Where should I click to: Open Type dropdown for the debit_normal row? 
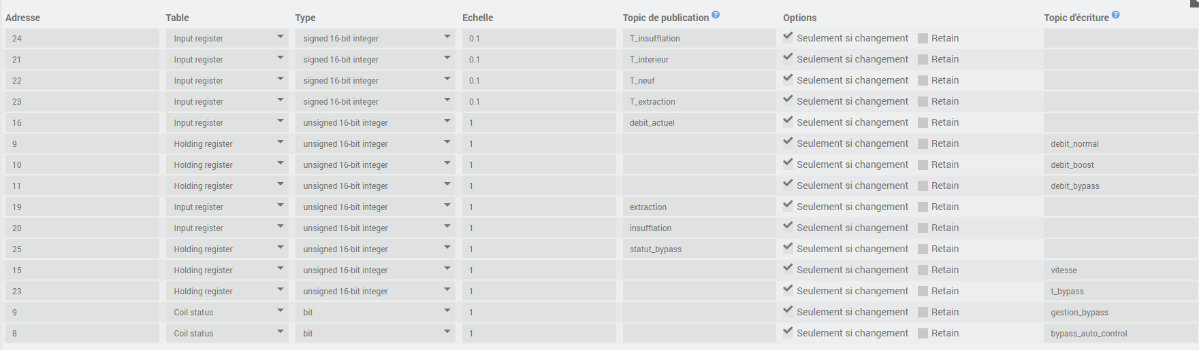click(375, 144)
